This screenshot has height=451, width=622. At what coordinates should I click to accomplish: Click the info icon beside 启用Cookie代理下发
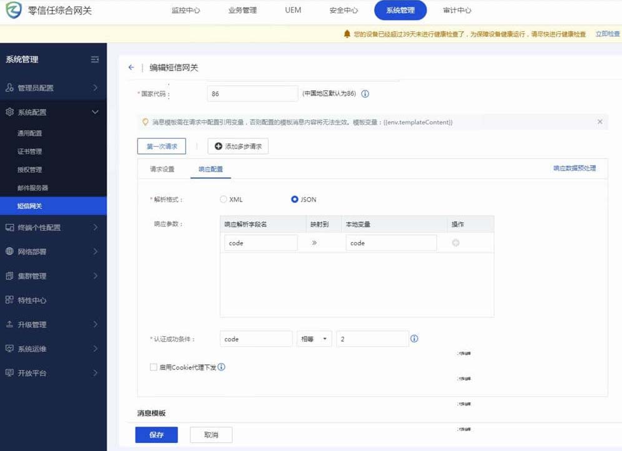pos(221,367)
